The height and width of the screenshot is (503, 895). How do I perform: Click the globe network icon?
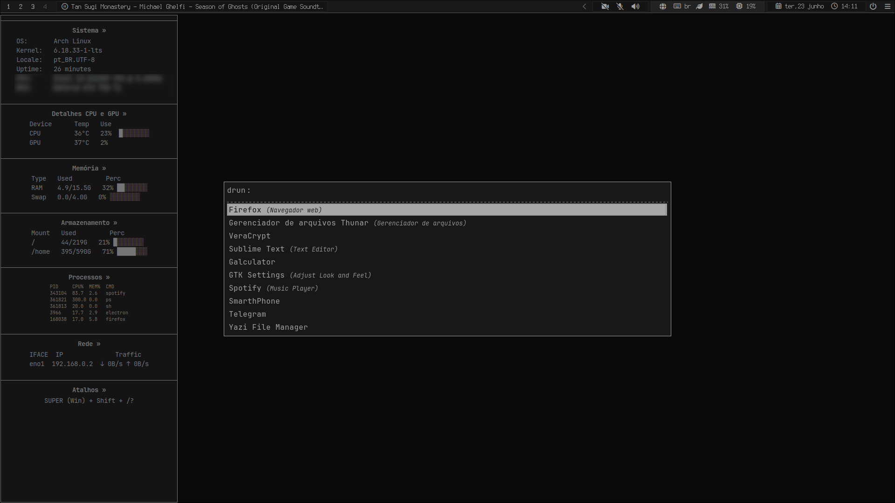click(x=662, y=7)
